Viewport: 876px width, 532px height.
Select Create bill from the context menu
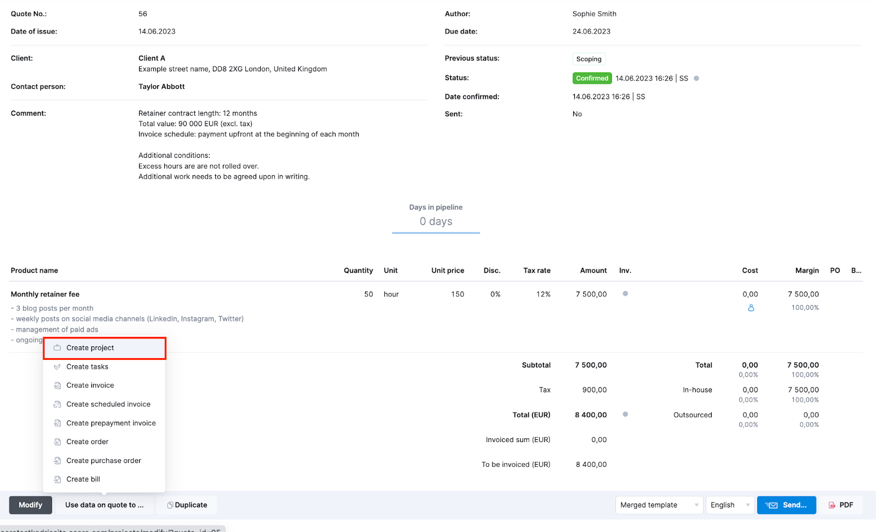pos(82,479)
